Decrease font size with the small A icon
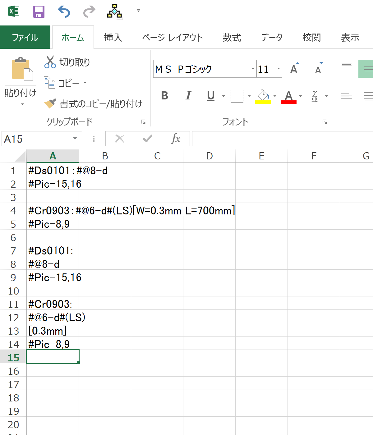This screenshot has width=373, height=435. [x=318, y=68]
